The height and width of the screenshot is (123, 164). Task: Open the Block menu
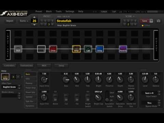49,12
